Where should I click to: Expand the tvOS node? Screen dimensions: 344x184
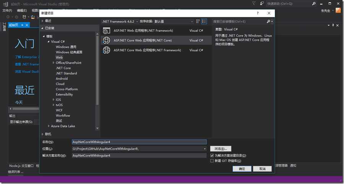tap(53, 105)
